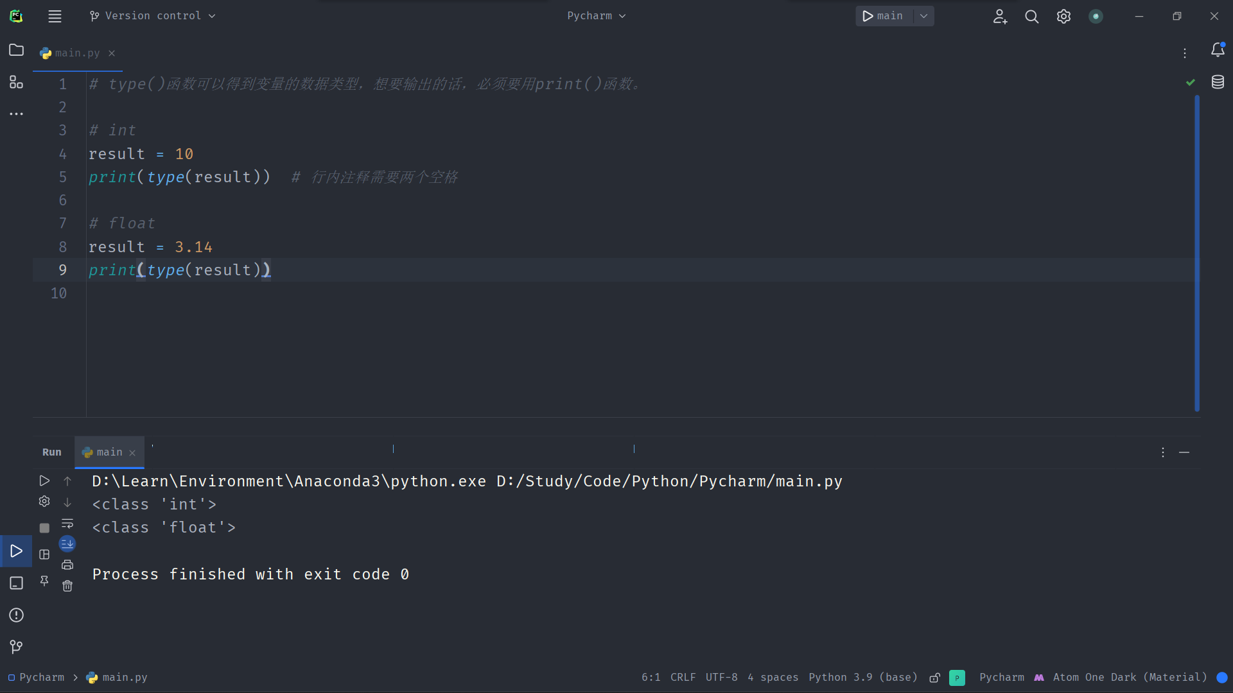This screenshot has width=1233, height=693.
Task: Print the console output
Action: [67, 565]
